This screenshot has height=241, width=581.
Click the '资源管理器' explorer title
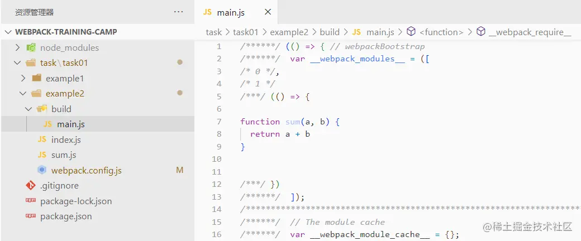click(x=35, y=12)
